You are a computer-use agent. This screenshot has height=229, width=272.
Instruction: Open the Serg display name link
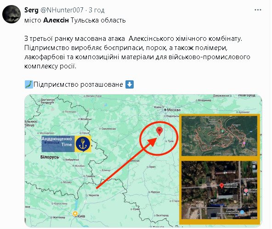[x=31, y=10]
